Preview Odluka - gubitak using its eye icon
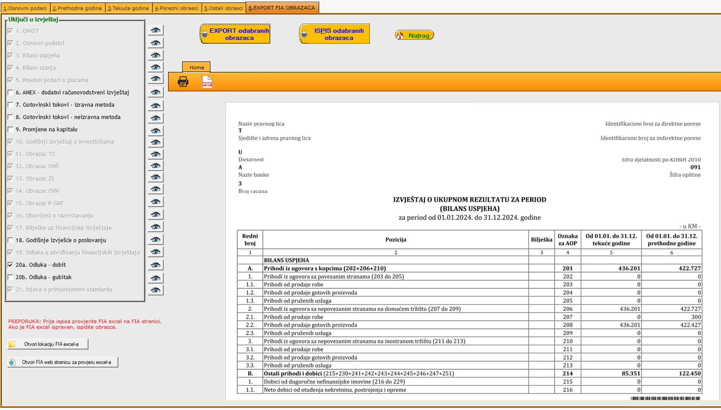Image resolution: width=721 pixels, height=410 pixels. [156, 278]
